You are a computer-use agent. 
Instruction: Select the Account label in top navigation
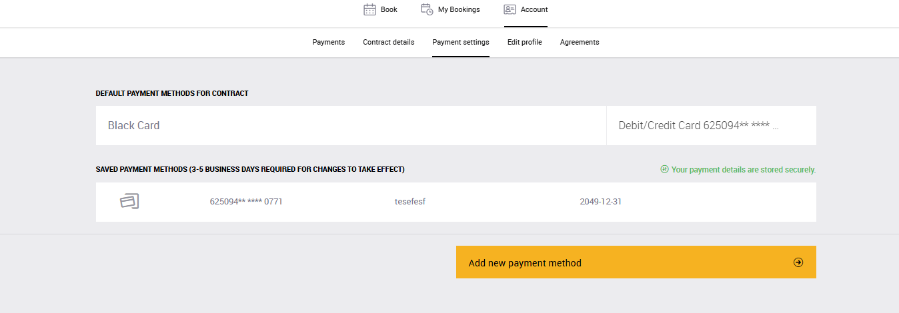[534, 9]
